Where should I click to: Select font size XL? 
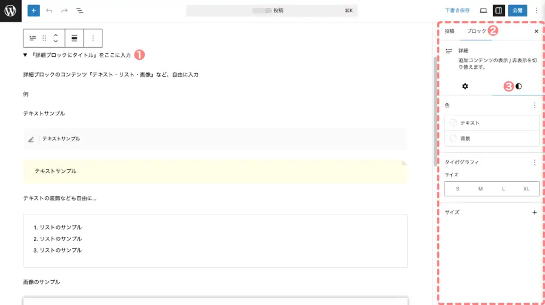[526, 189]
